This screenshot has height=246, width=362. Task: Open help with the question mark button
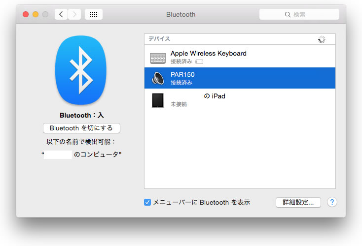[x=332, y=202]
